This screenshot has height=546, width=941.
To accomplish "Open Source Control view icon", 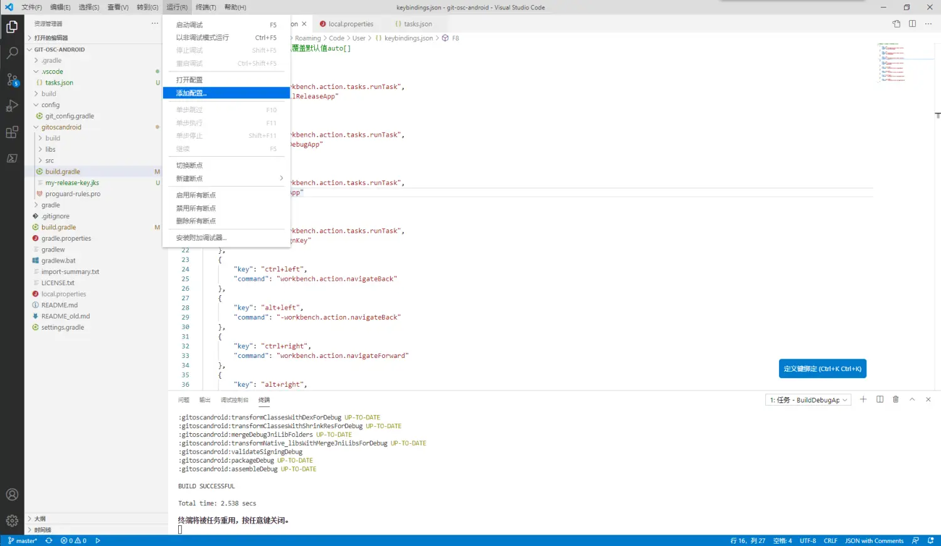I will click(12, 80).
